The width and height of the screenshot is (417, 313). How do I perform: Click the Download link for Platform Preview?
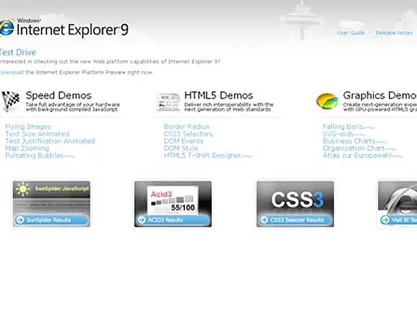[x=12, y=72]
